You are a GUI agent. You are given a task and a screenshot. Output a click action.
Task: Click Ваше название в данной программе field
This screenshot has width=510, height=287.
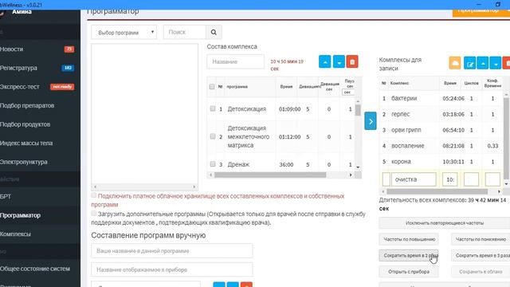point(172,251)
